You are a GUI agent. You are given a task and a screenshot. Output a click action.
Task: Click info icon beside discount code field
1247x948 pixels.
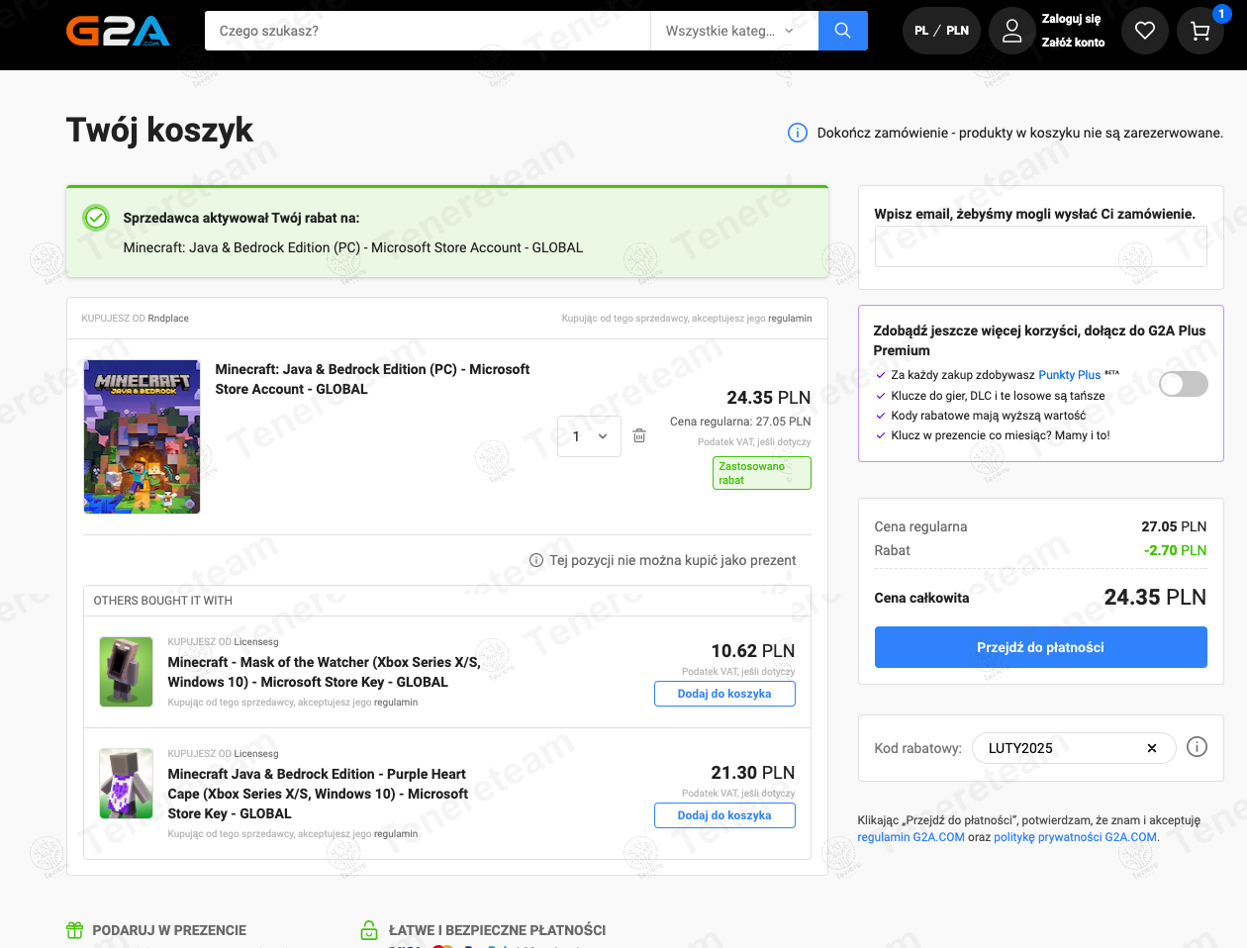pos(1197,747)
